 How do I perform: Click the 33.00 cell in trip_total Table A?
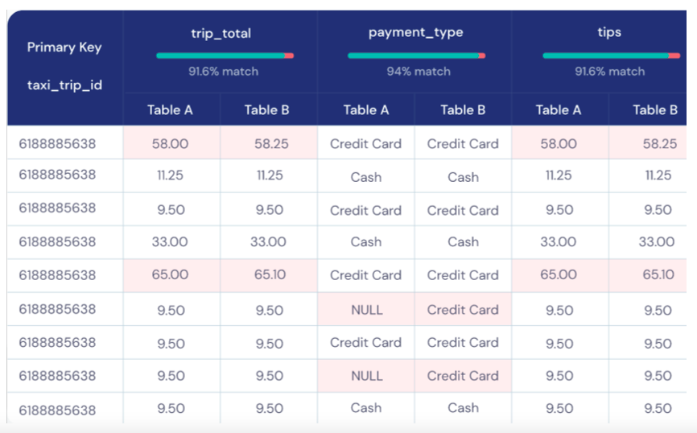tap(171, 241)
